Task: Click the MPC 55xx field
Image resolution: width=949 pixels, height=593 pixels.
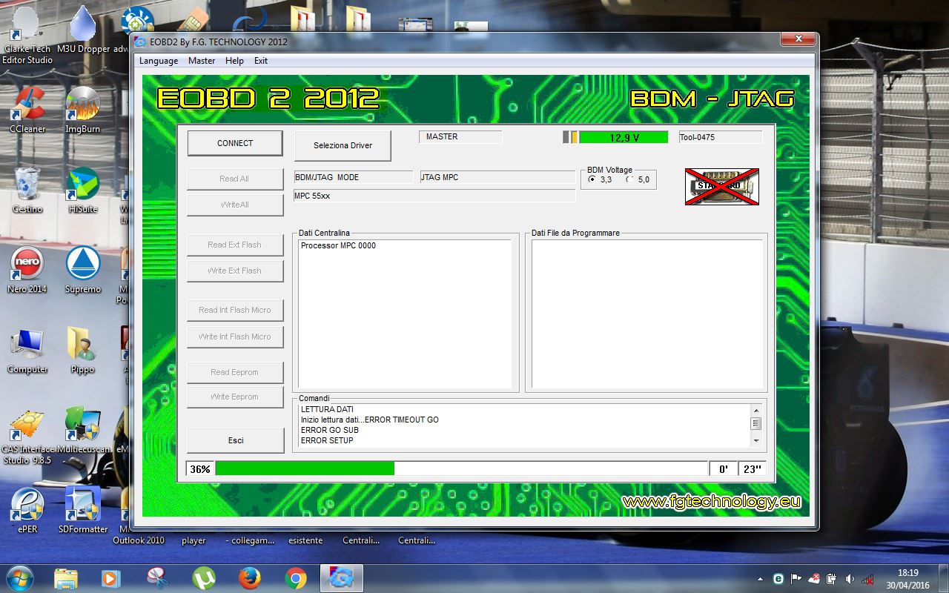Action: [x=434, y=196]
